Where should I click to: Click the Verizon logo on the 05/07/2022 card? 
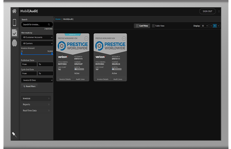[101, 57]
